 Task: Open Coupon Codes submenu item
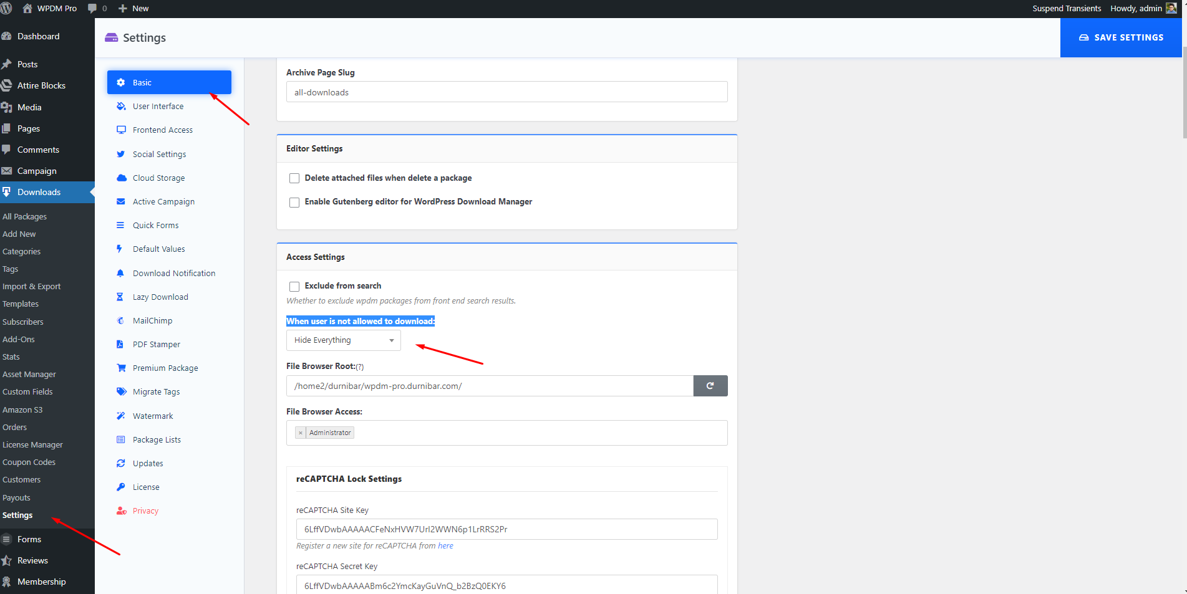pyautogui.click(x=29, y=462)
